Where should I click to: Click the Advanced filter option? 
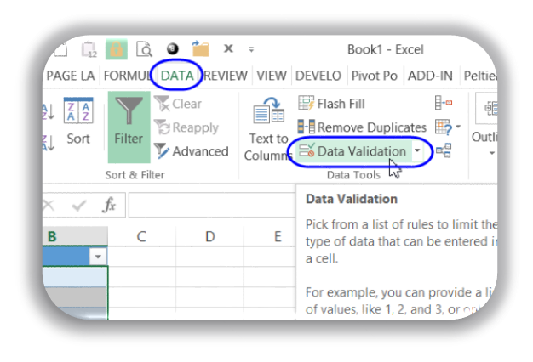(x=191, y=151)
